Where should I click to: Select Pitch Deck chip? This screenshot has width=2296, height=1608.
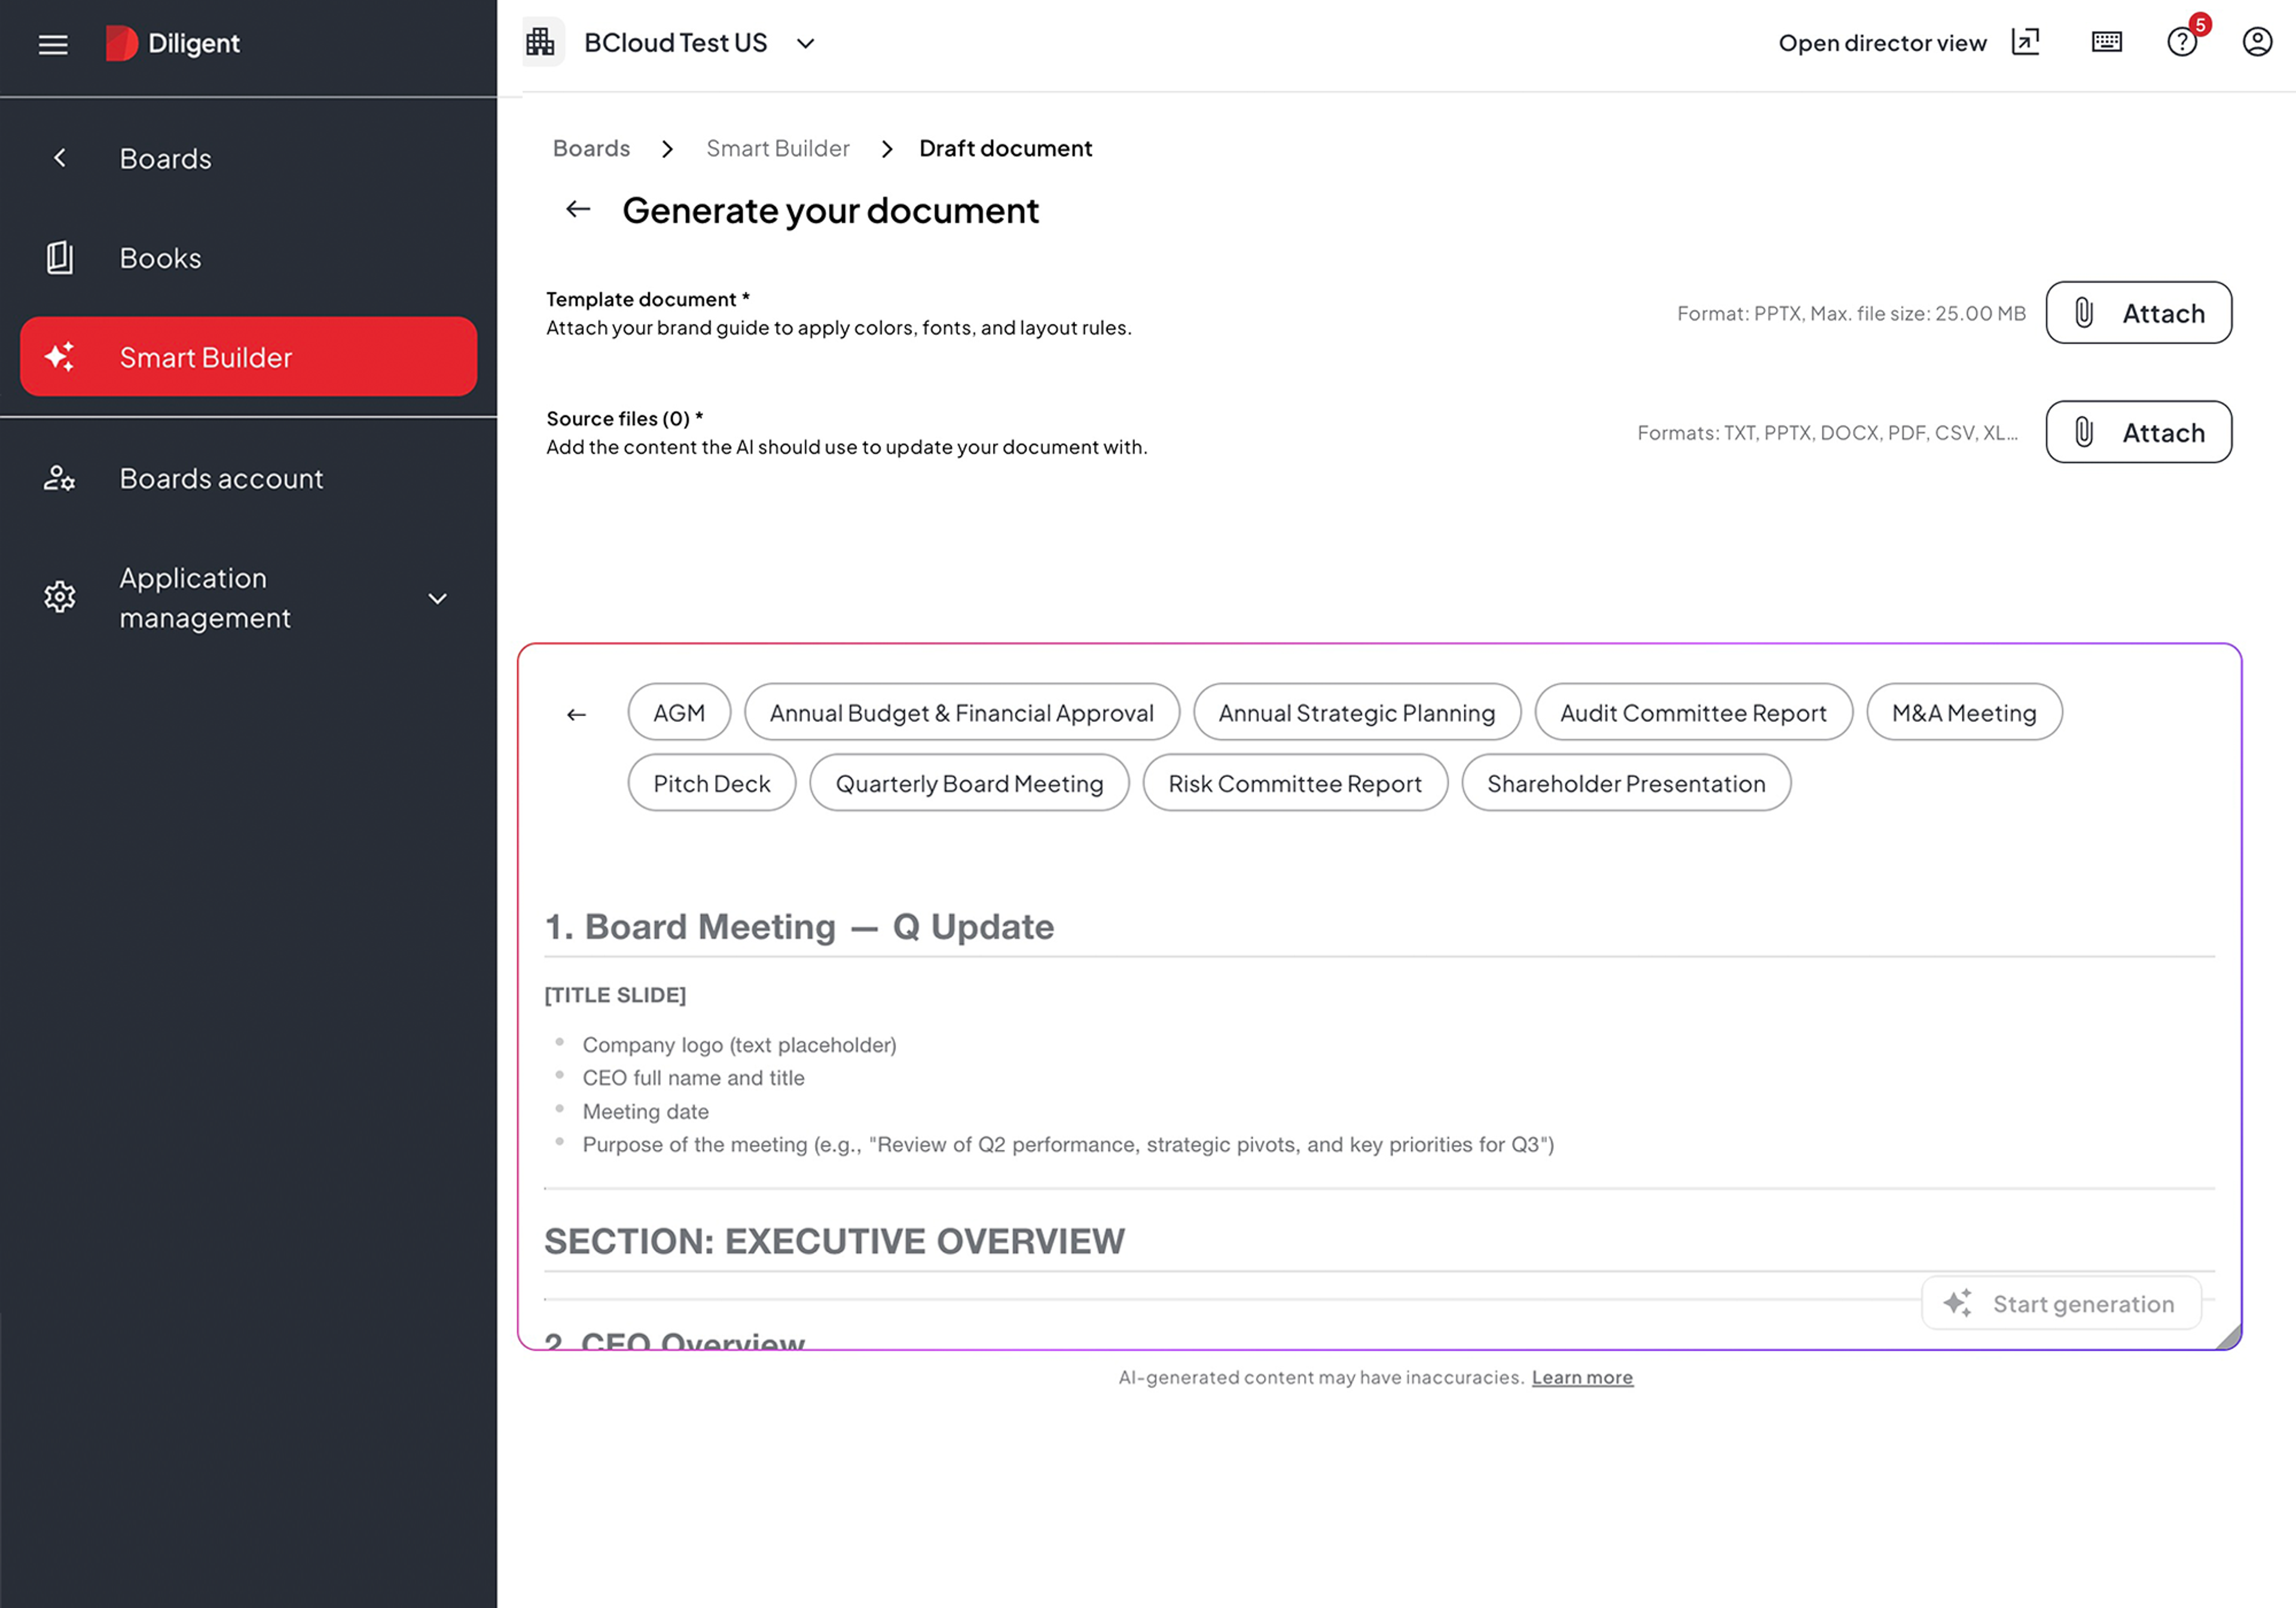(711, 782)
